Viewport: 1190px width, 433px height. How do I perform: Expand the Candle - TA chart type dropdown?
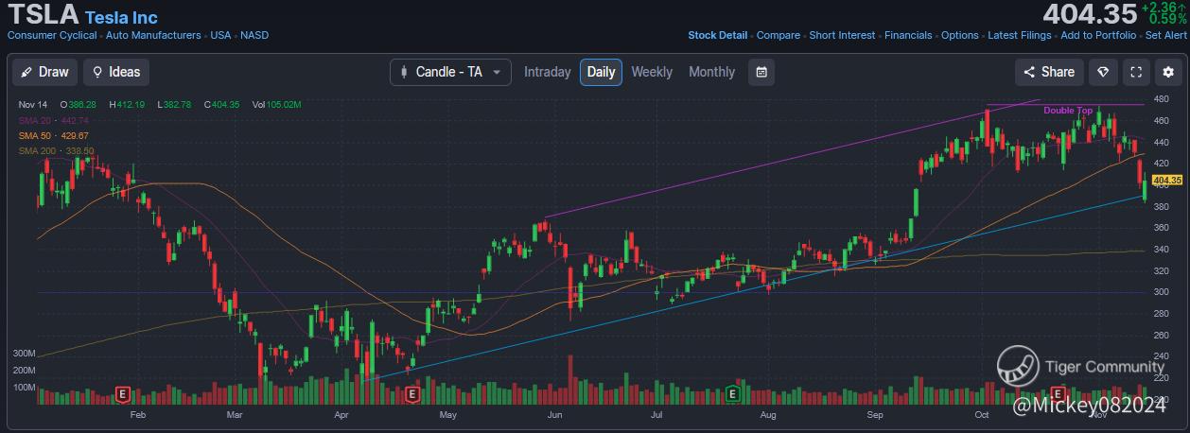[450, 72]
